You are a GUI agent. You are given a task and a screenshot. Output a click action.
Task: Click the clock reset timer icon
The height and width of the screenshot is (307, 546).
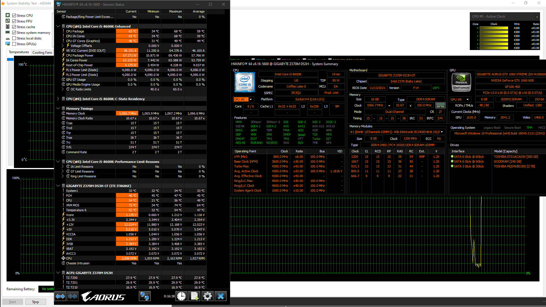pyautogui.click(x=181, y=296)
